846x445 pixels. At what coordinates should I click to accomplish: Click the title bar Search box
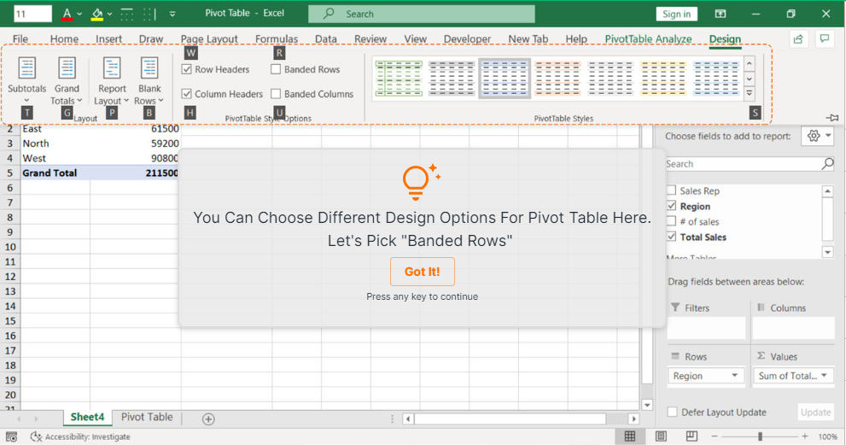422,14
